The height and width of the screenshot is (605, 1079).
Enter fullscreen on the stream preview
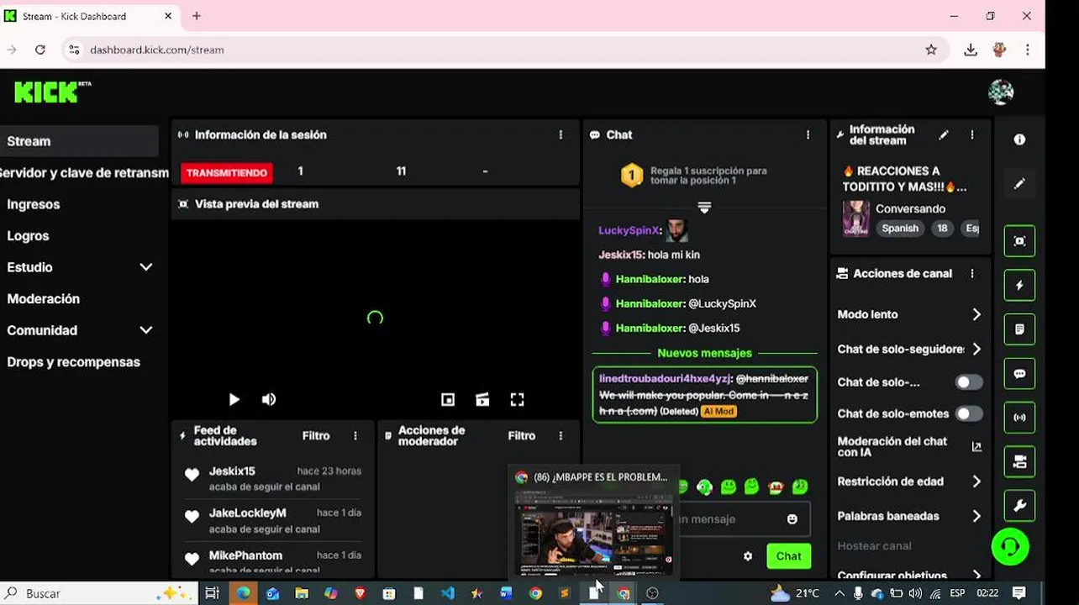click(518, 400)
